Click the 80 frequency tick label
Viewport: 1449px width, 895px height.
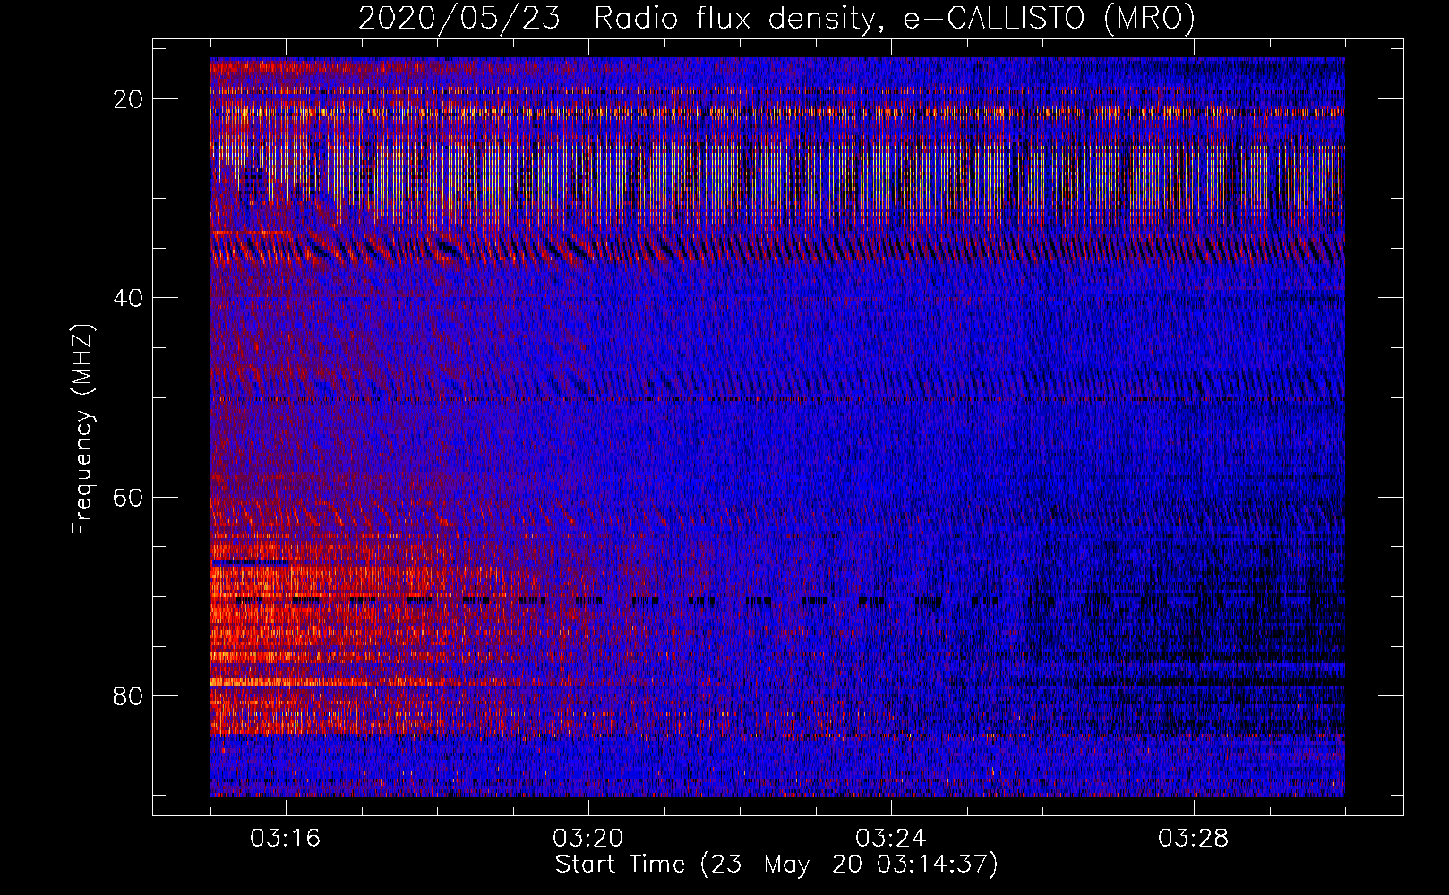129,695
